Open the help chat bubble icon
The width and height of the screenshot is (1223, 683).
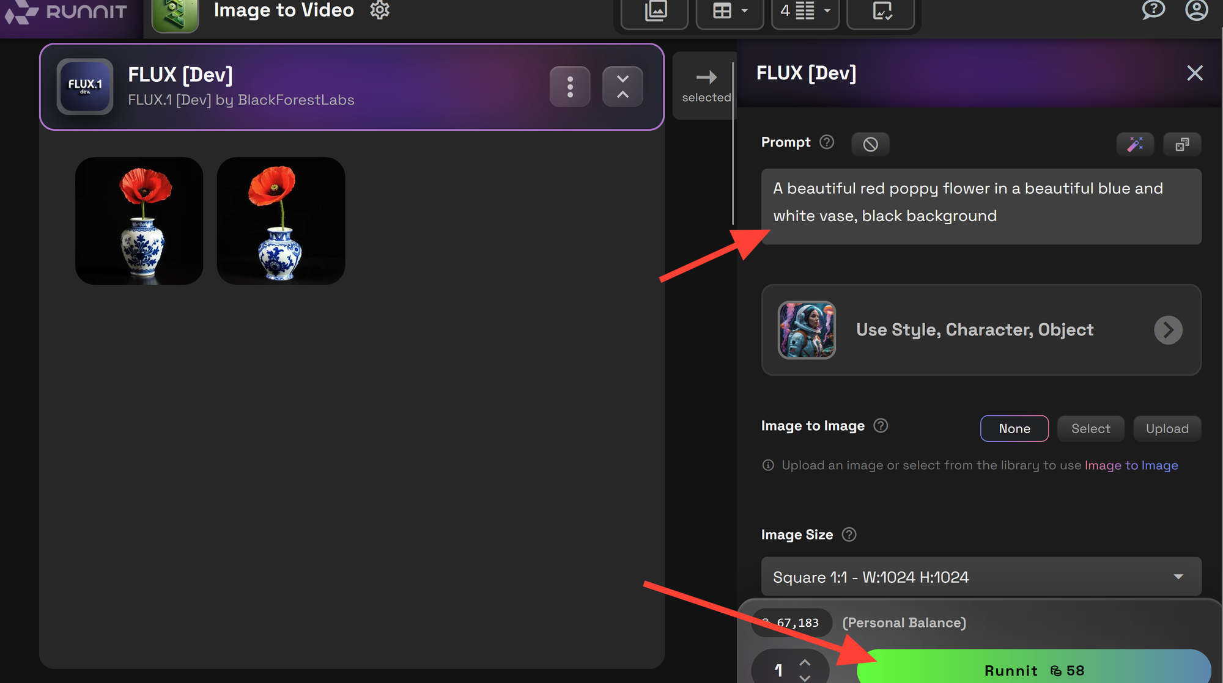[1153, 10]
